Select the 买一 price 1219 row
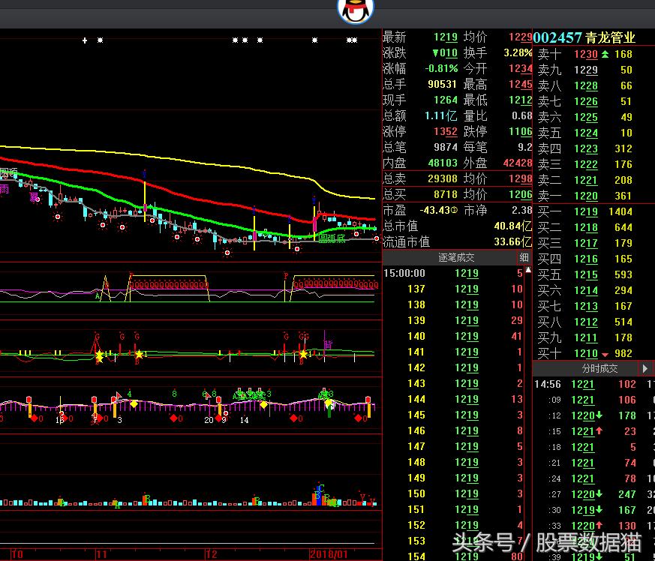This screenshot has width=655, height=561. pyautogui.click(x=585, y=211)
